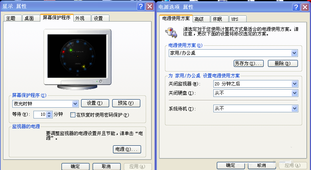Screen dimensions: 311x170
Task: Enable 在恢复时使用密码保护 checkbox
Action: (x=73, y=115)
